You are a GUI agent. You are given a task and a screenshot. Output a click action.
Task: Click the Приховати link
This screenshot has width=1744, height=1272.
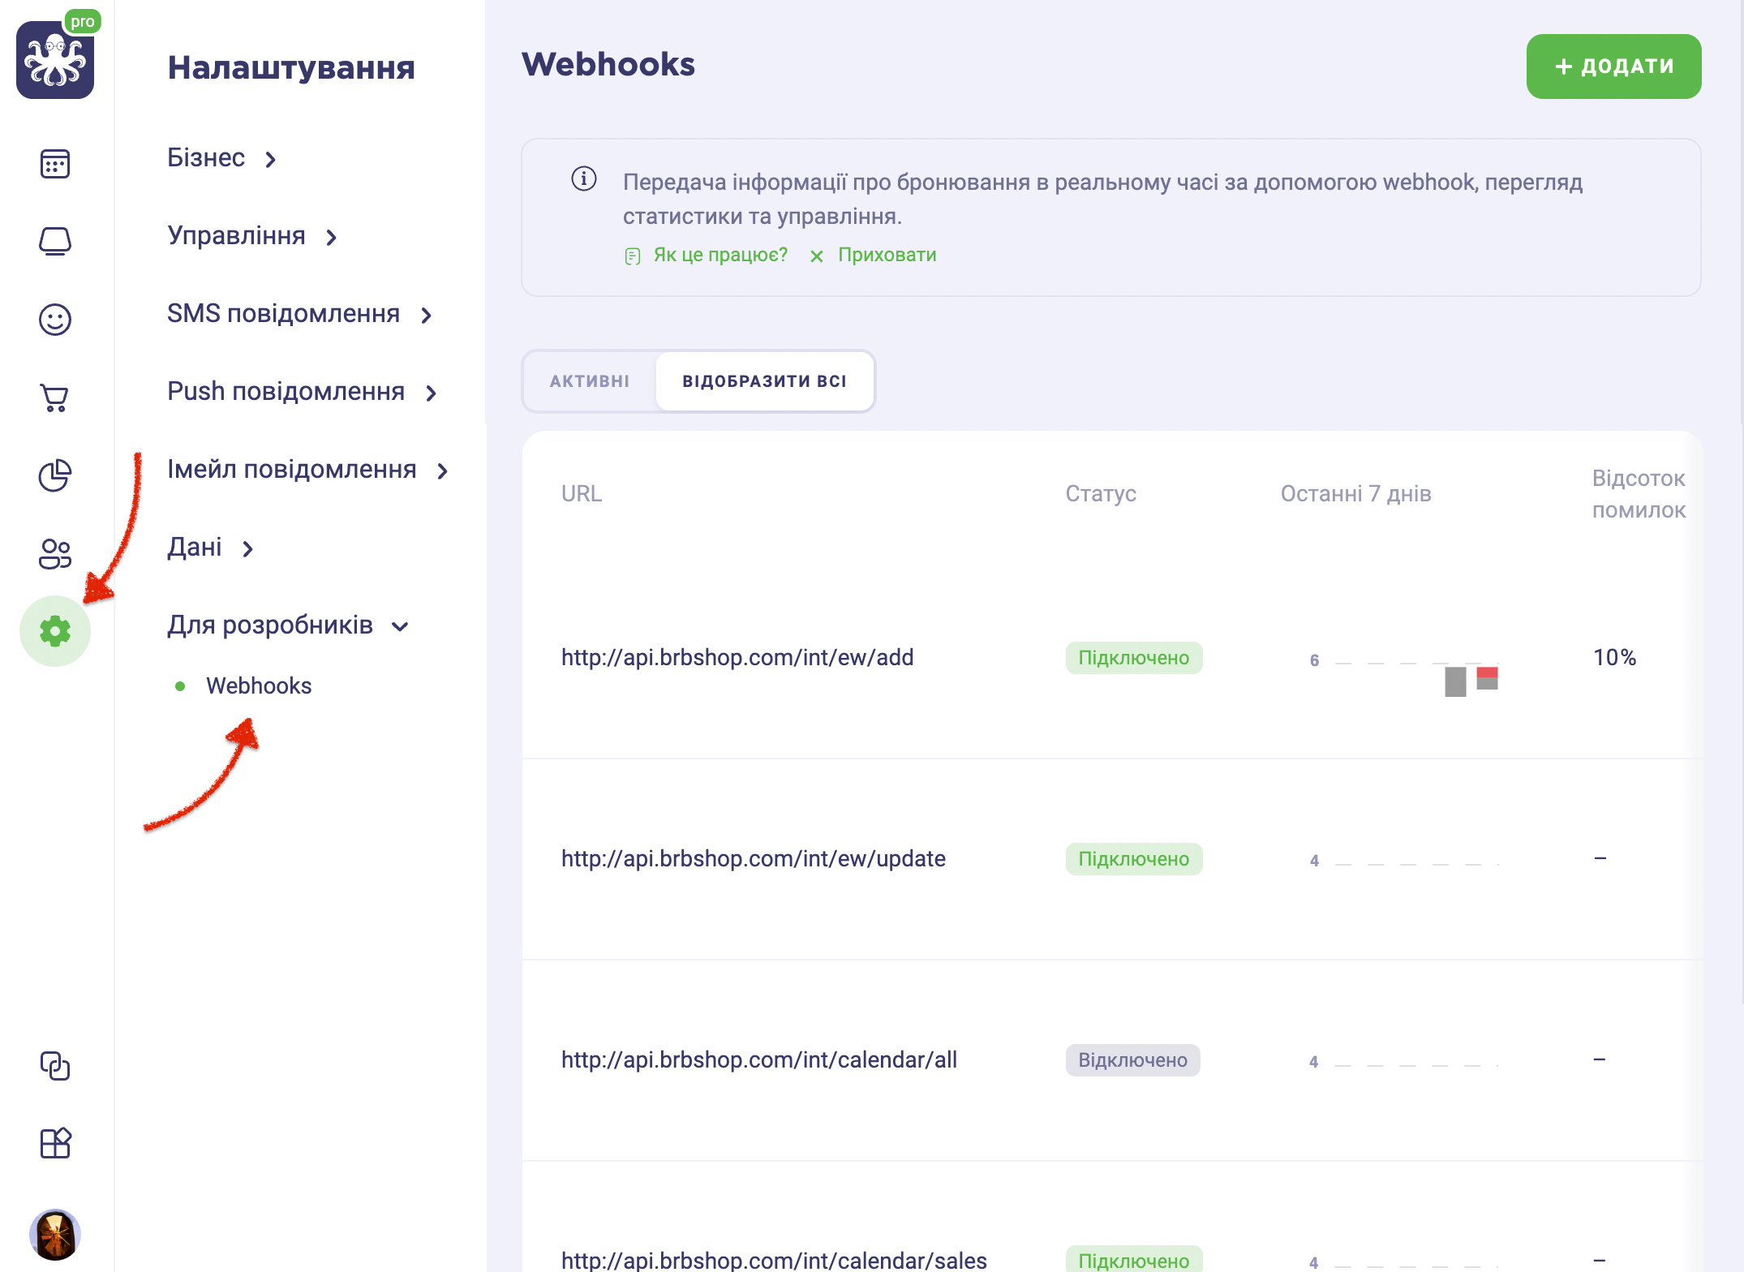[887, 255]
